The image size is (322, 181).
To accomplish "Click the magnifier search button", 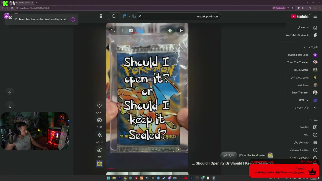I will point(114,16).
